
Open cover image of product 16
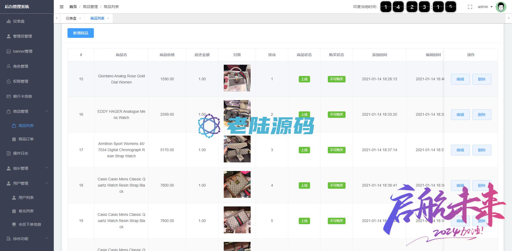[237, 114]
